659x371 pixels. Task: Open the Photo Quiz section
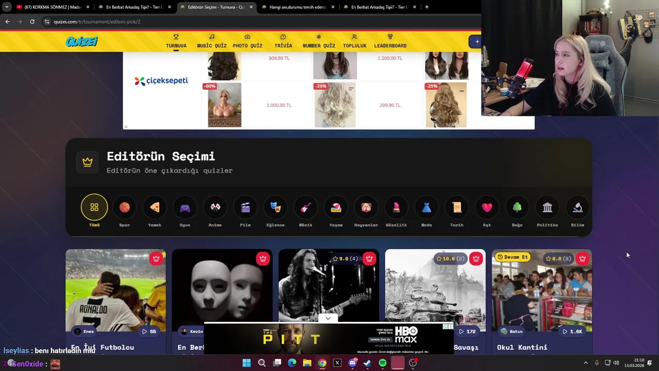point(247,41)
